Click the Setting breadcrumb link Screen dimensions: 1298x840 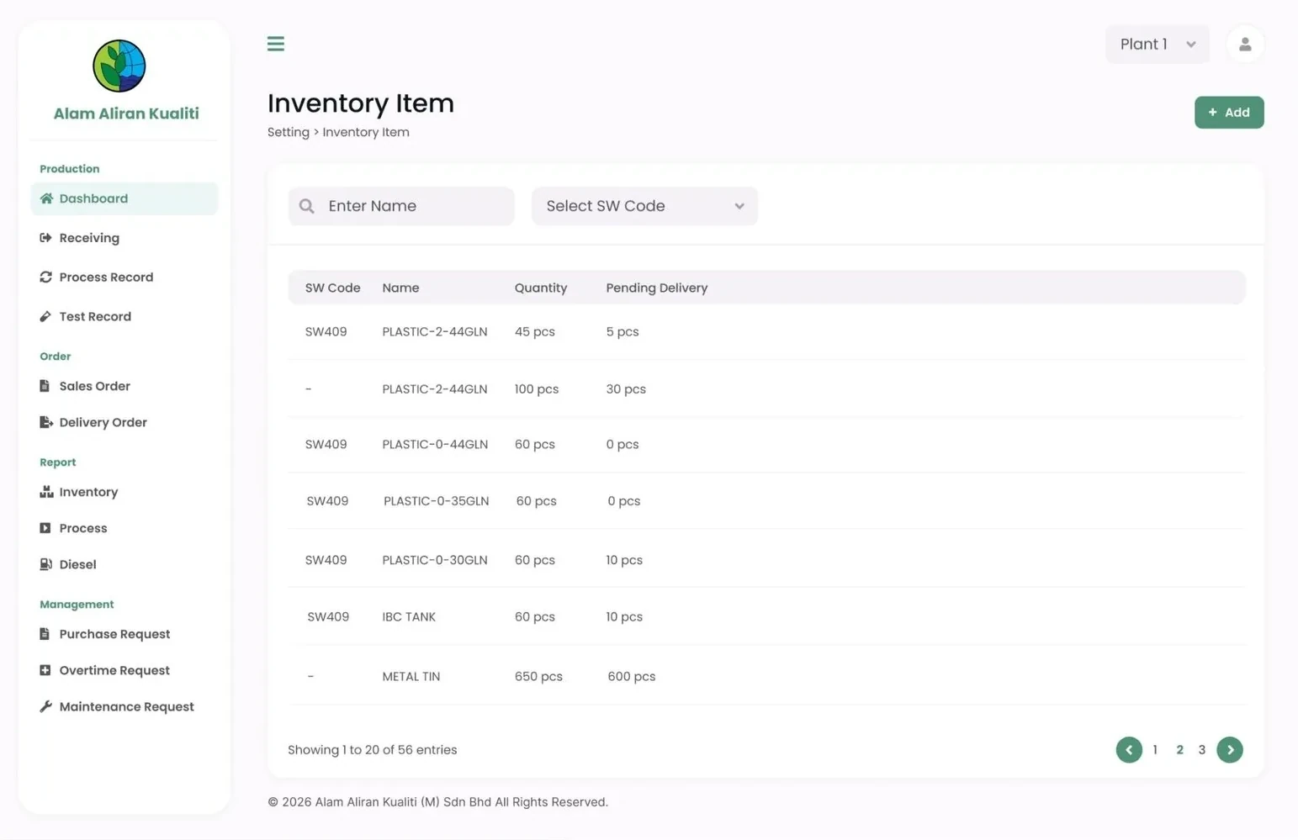point(289,132)
